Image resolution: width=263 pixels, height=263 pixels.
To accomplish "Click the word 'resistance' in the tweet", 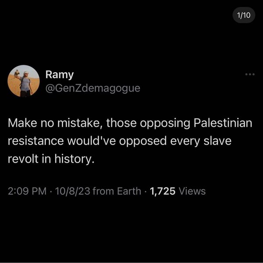I will [x=36, y=141].
